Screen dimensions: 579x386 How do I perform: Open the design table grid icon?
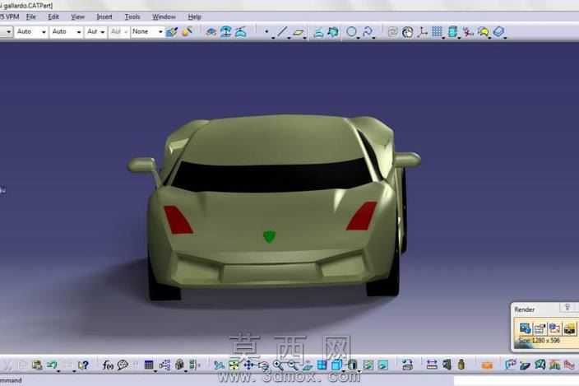click(x=149, y=365)
